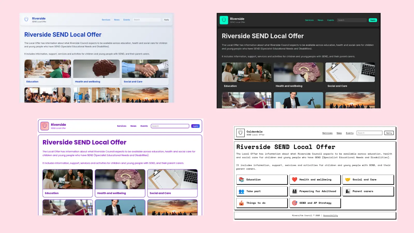Image resolution: width=414 pixels, height=233 pixels.
Task: Open the man at desk card in dark theme
Action: tap(298, 100)
